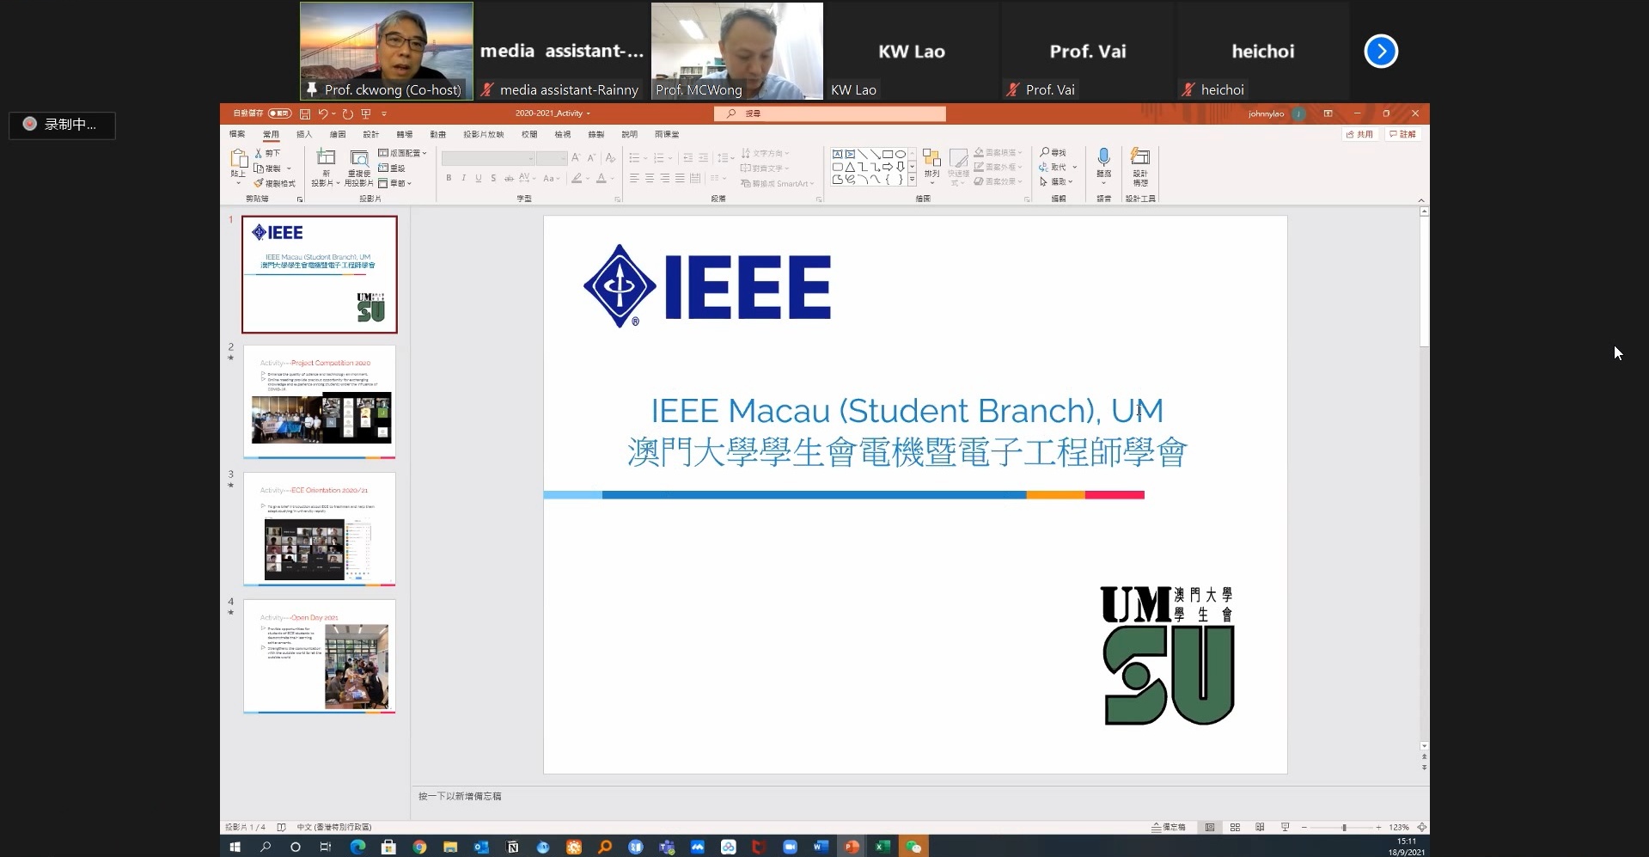This screenshot has height=857, width=1649.
Task: Open the Insert (插入) ribbon tab
Action: tap(304, 134)
